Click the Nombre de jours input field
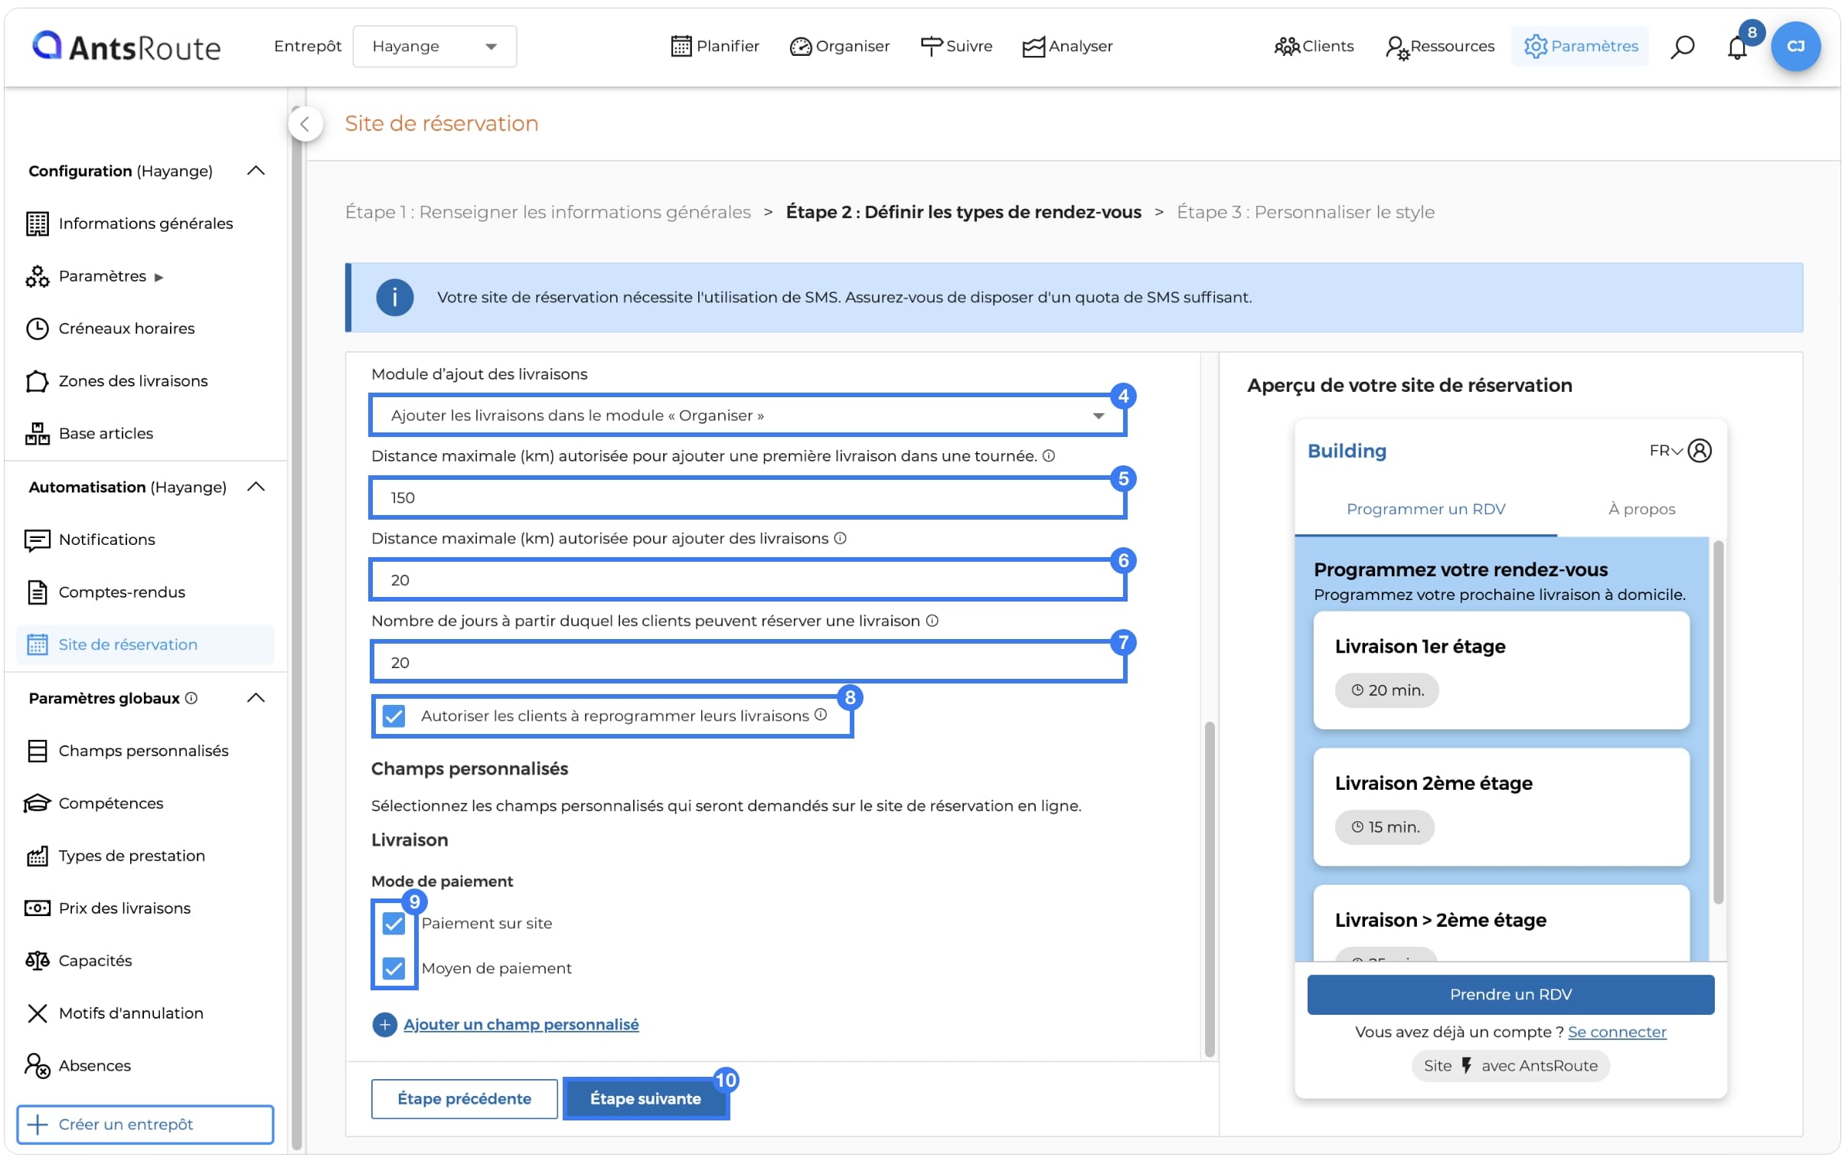 (747, 664)
